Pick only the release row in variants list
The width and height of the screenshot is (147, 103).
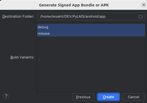tap(91, 33)
